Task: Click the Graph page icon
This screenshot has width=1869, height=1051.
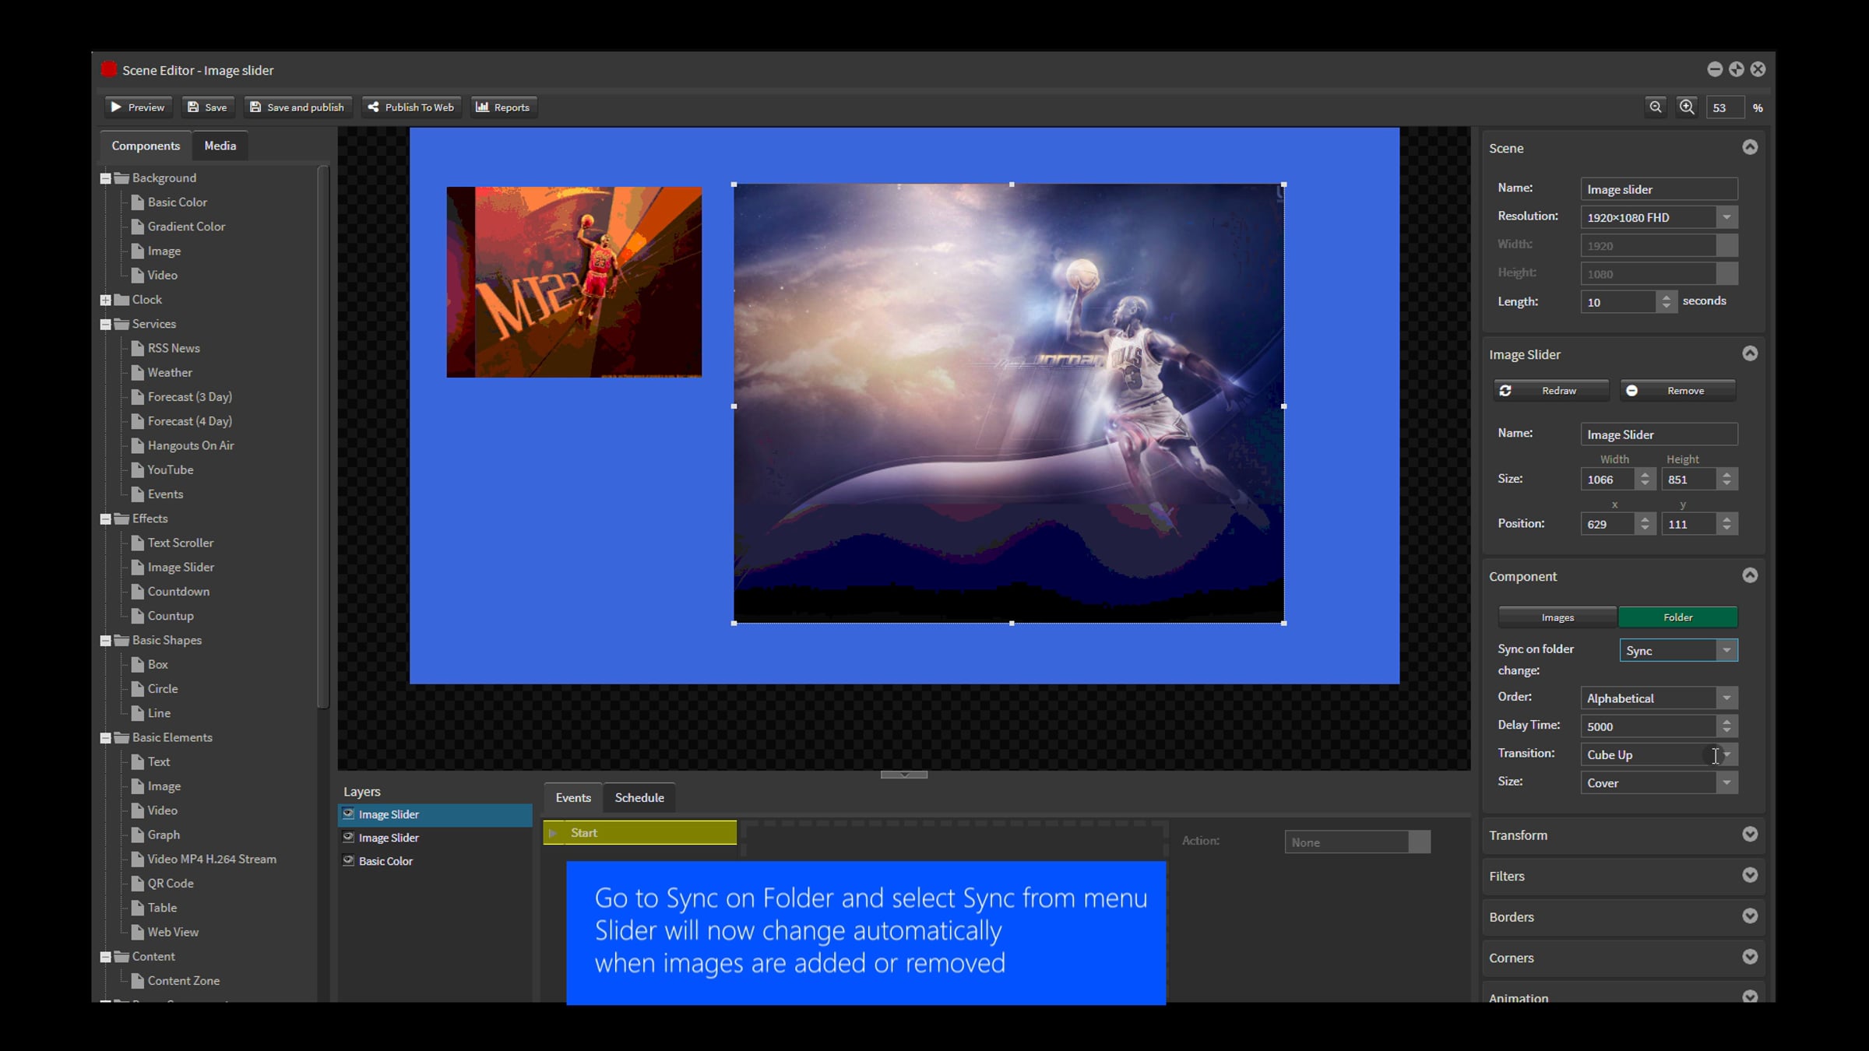Action: click(138, 835)
